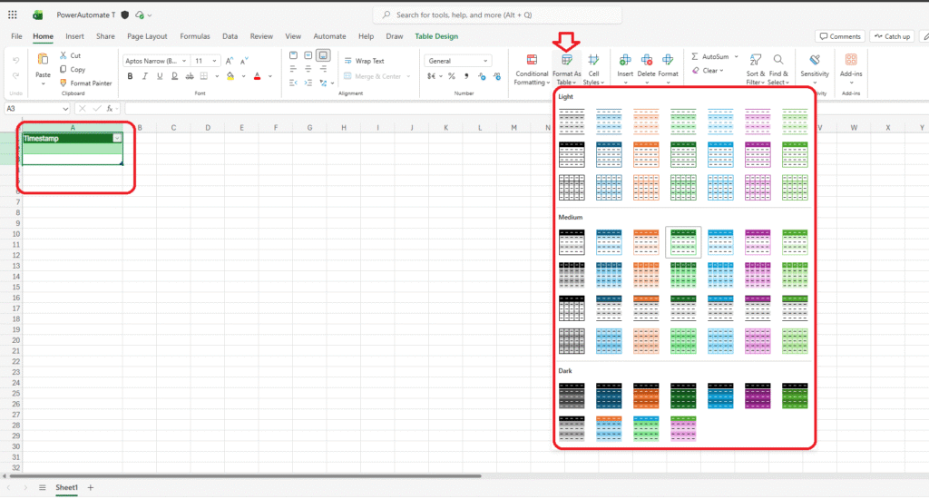Open the font name dropdown
This screenshot has width=929, height=499.
[184, 61]
